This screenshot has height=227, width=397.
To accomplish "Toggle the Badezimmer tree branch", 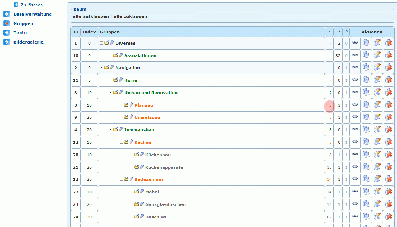I will (121, 179).
